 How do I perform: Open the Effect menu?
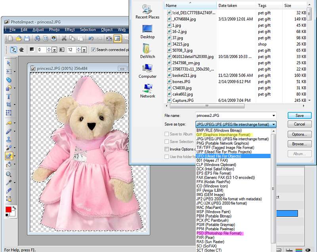(x=70, y=30)
